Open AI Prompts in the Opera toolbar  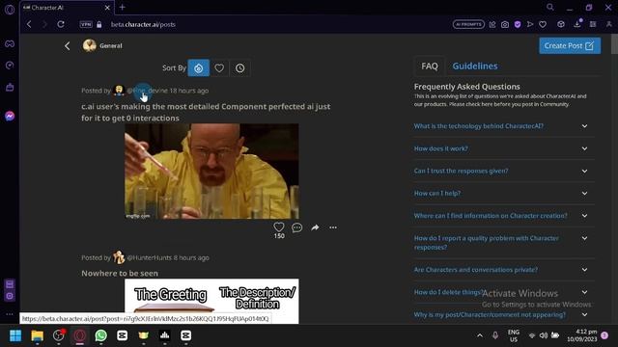coord(468,24)
